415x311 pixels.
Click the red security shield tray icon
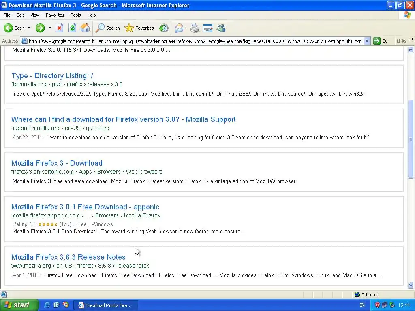click(377, 305)
